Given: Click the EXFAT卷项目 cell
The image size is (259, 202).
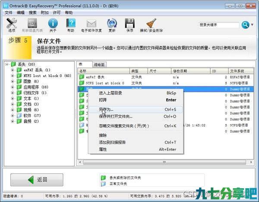Looking at the screenshot, I should tap(240, 77).
